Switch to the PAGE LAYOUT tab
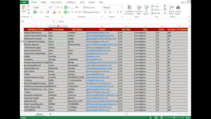 click(56, 2)
